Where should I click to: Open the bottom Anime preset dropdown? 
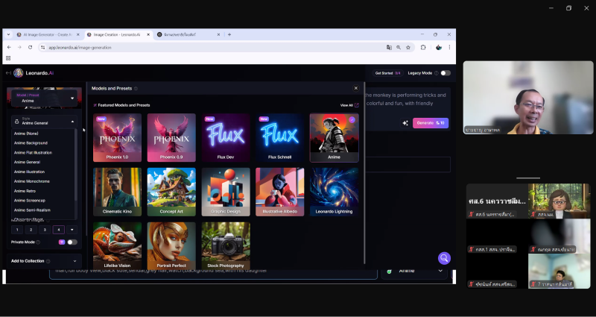pyautogui.click(x=414, y=271)
